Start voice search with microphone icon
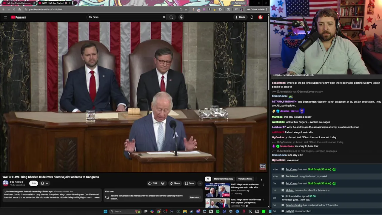This screenshot has height=215, width=382. click(181, 17)
